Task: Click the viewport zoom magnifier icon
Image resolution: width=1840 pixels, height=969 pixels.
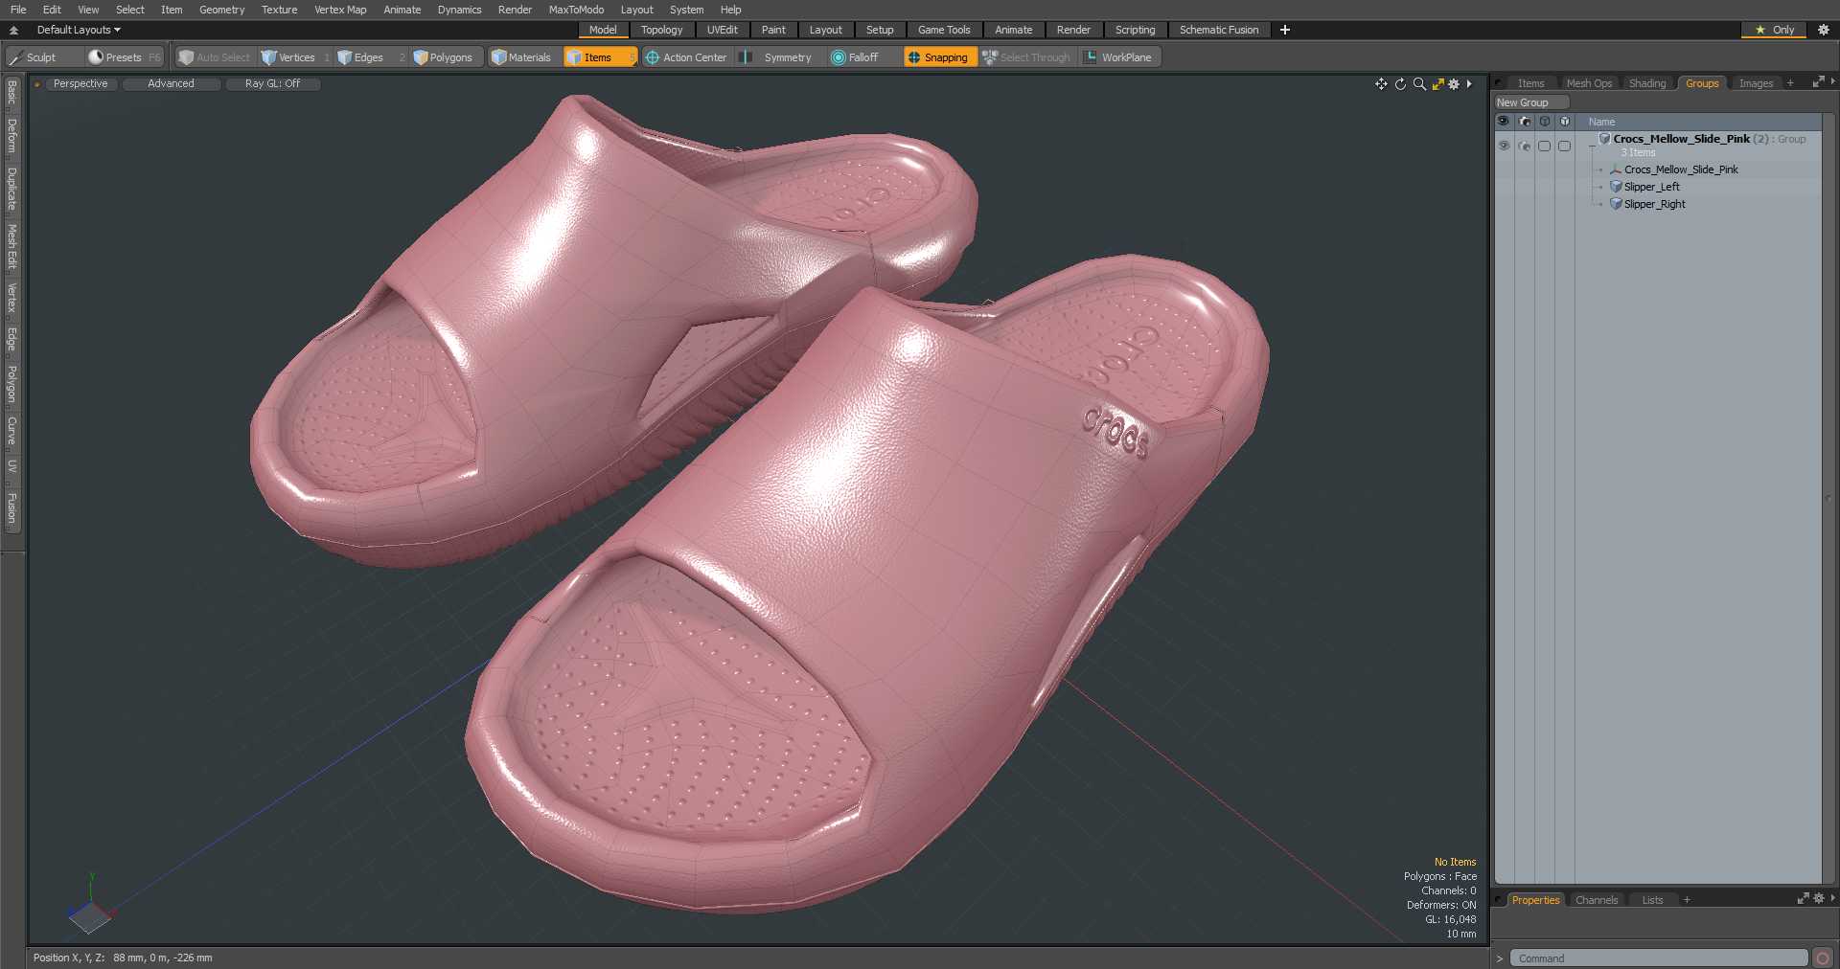Action: [1419, 84]
